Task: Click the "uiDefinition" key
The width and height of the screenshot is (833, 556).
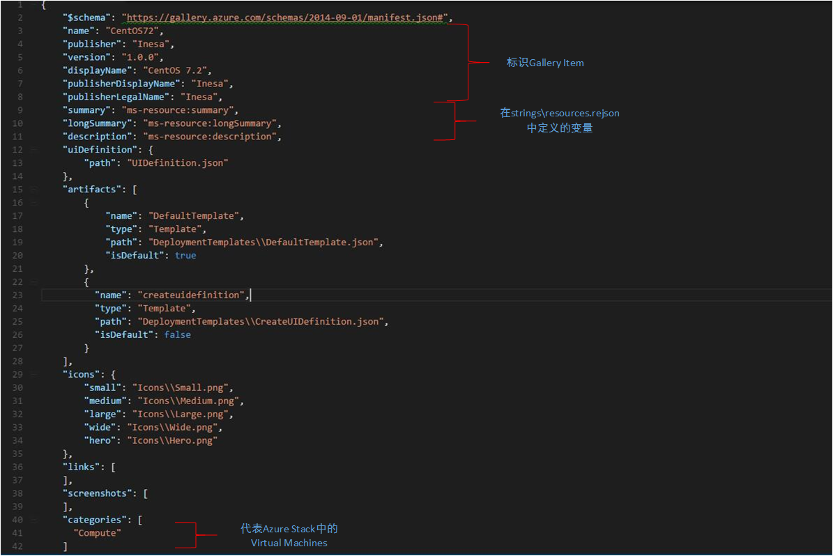Action: (x=100, y=150)
